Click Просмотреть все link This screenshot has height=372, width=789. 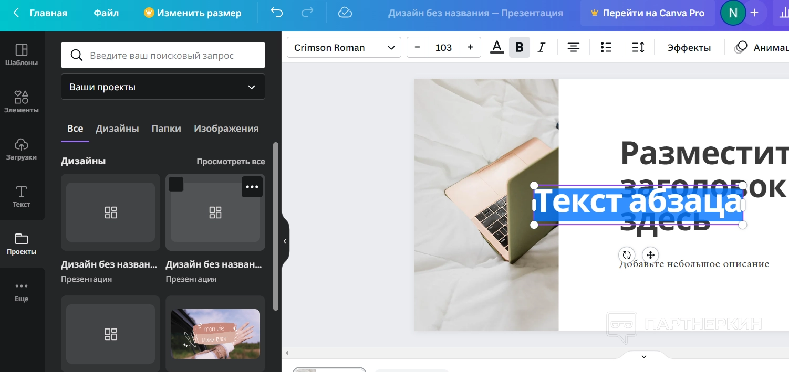(231, 162)
